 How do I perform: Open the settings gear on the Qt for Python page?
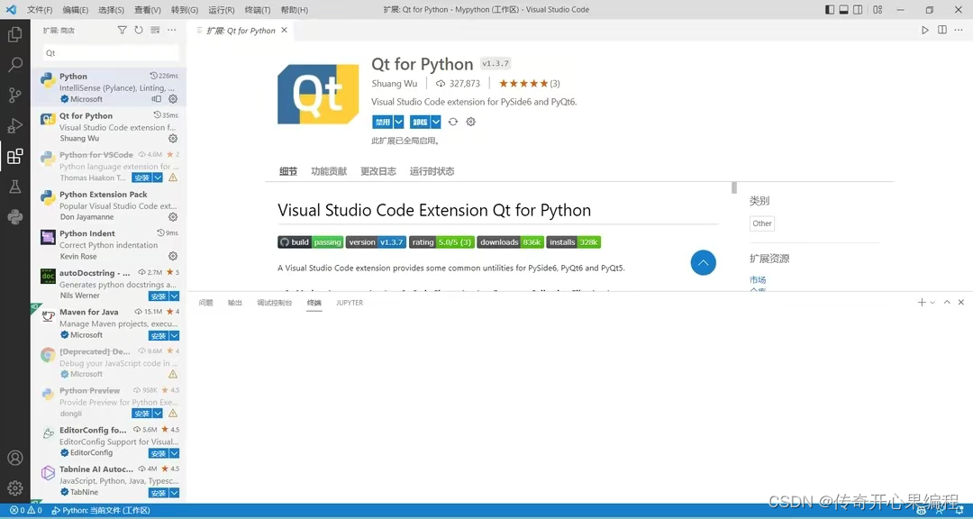tap(471, 122)
